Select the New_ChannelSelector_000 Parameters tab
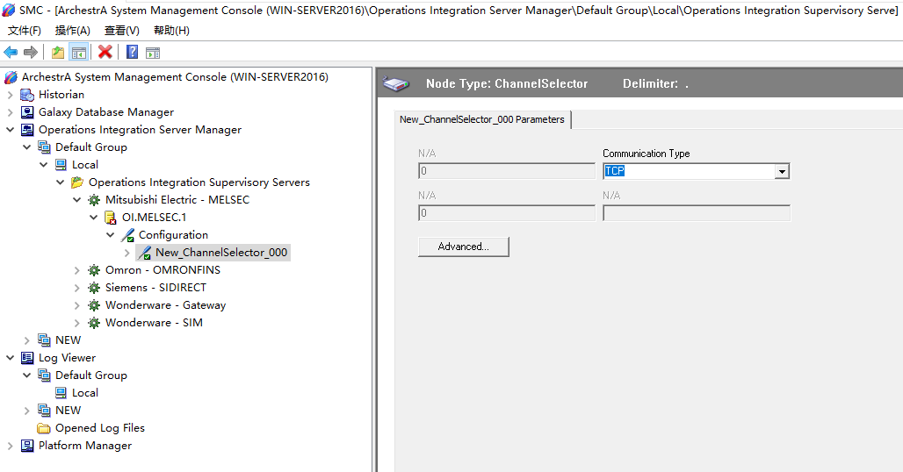Image resolution: width=903 pixels, height=472 pixels. 482,119
